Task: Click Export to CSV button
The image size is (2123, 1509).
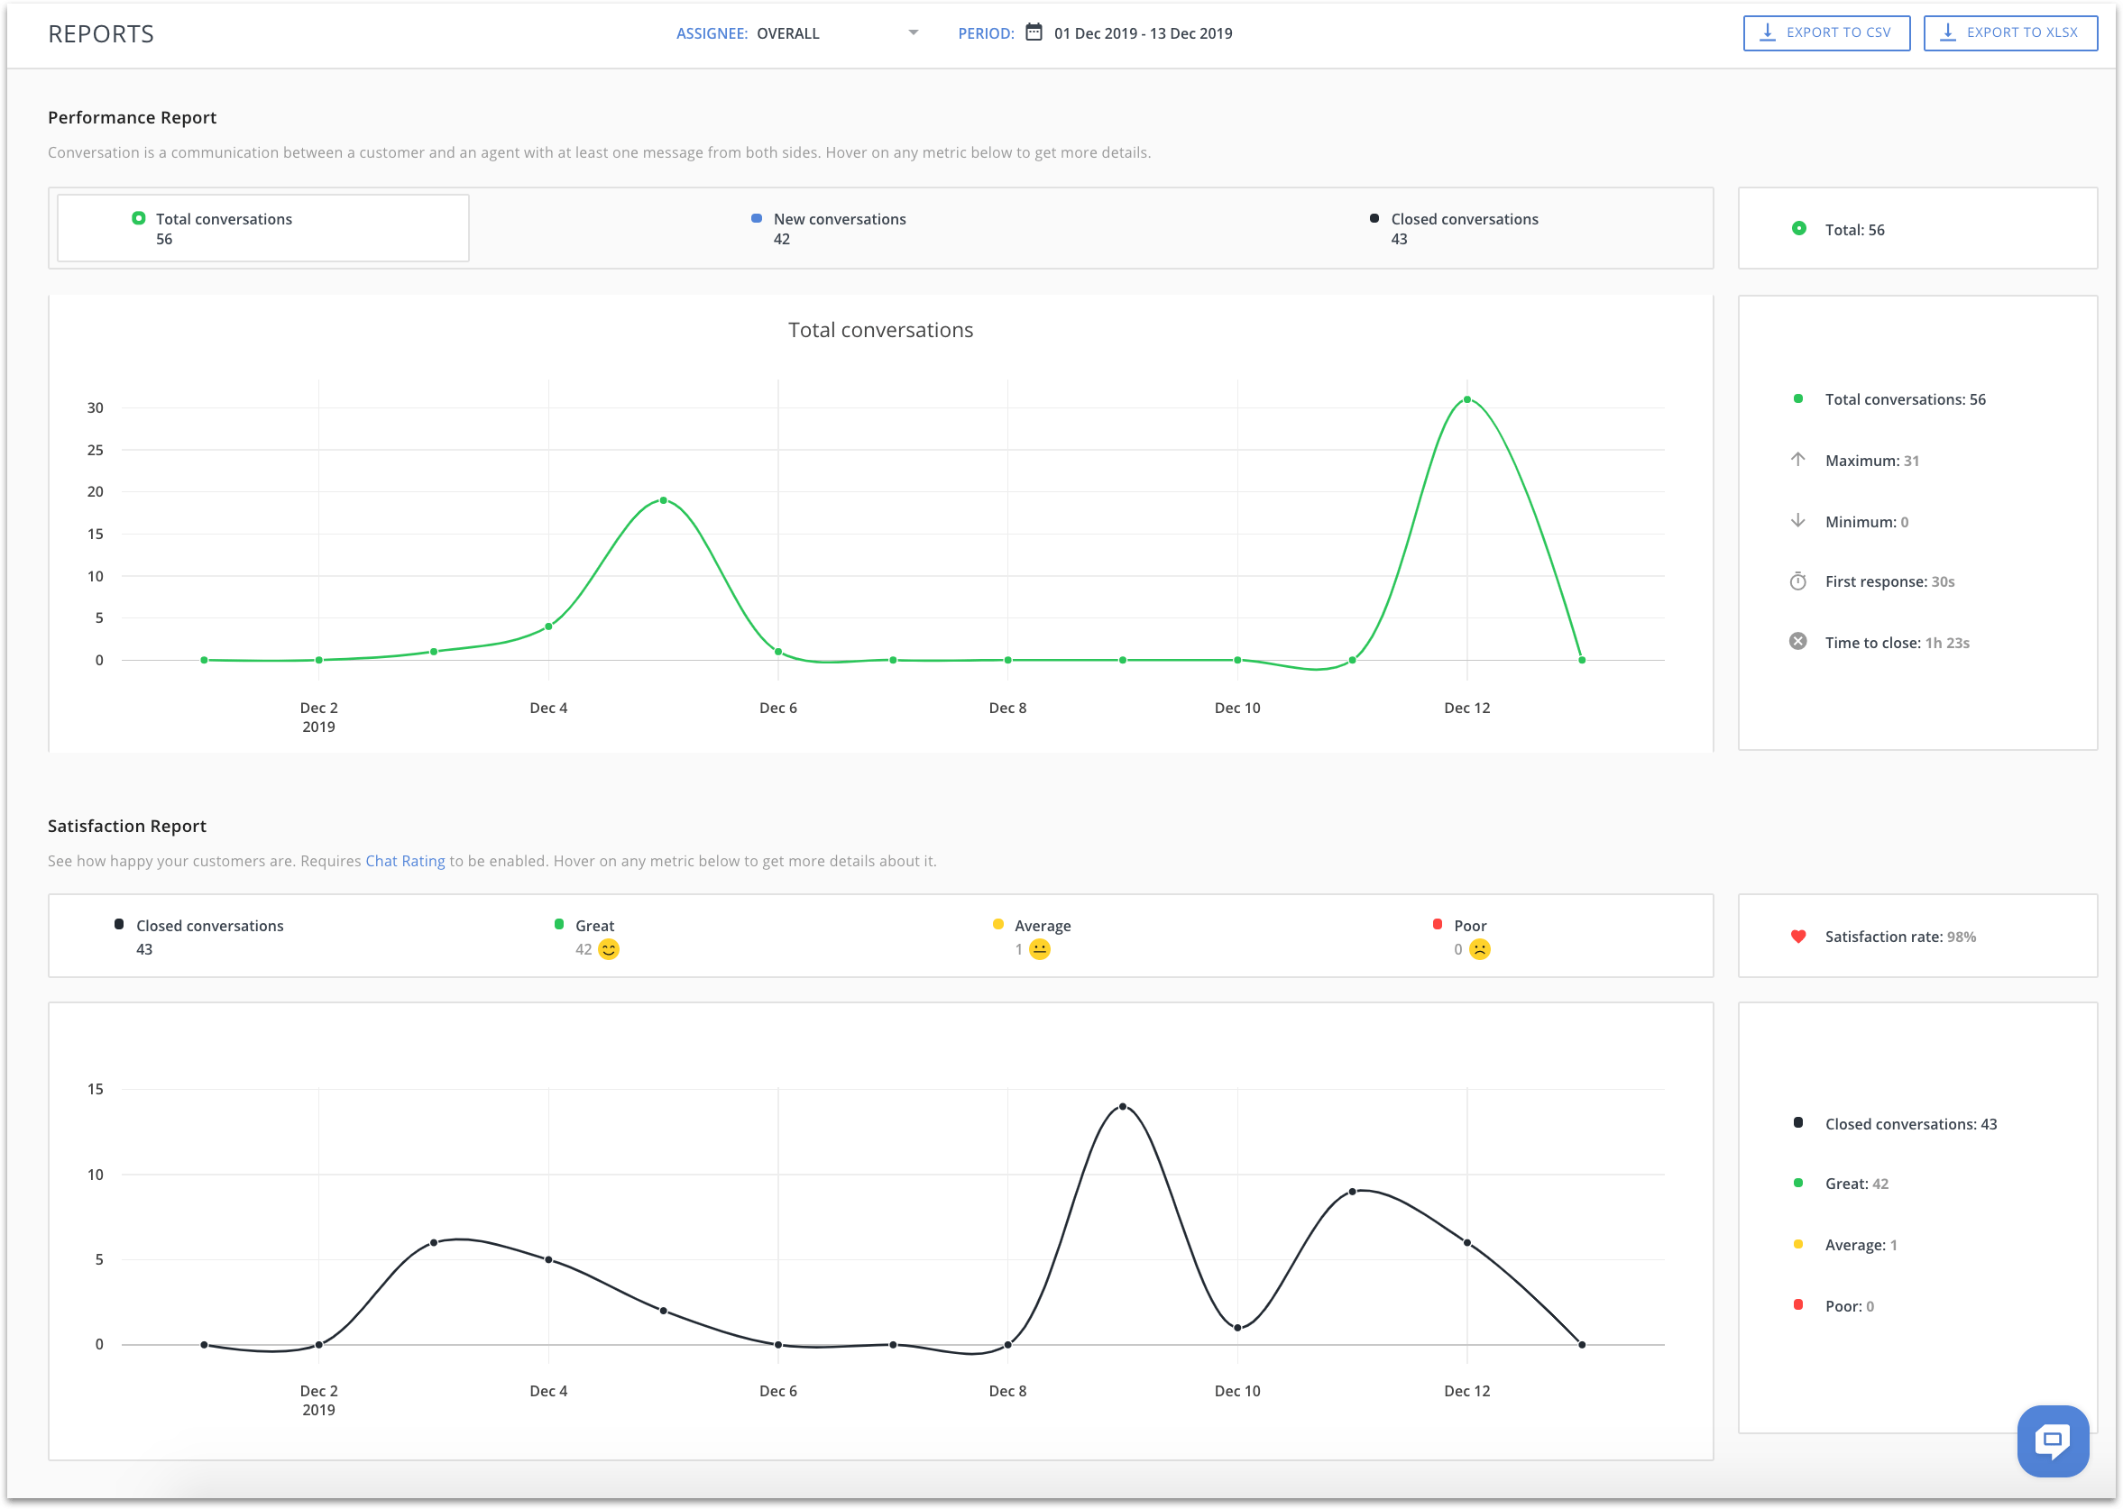Action: point(1825,32)
